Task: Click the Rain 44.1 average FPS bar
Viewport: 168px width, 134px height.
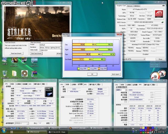Action: (x=96, y=54)
